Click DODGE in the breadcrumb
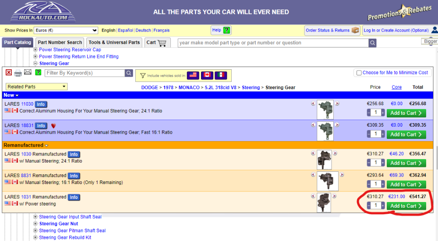Viewport: 438px width, 241px height. (149, 88)
